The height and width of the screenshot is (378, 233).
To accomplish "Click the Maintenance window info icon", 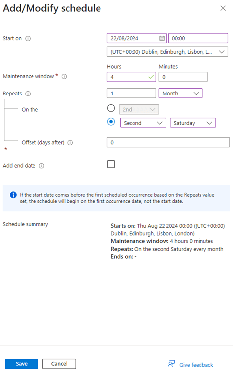I will [x=64, y=76].
